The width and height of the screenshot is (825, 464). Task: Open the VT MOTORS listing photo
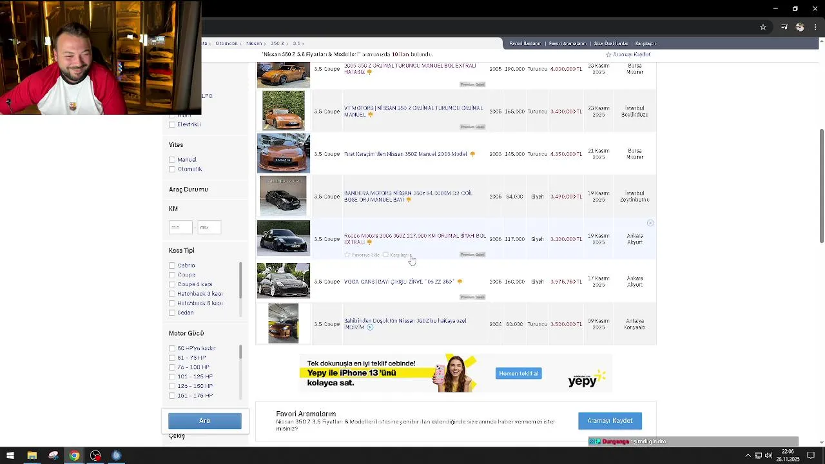pyautogui.click(x=283, y=110)
